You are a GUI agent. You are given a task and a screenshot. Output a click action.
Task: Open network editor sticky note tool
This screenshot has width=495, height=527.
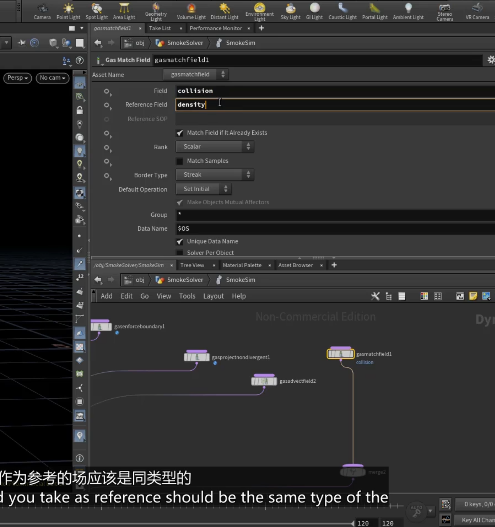coord(473,296)
